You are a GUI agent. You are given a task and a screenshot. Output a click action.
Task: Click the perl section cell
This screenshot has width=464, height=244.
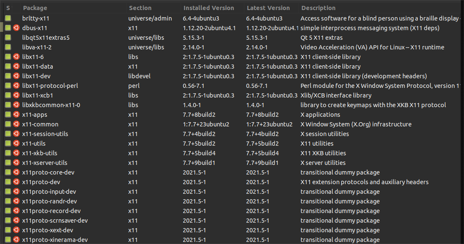point(134,86)
